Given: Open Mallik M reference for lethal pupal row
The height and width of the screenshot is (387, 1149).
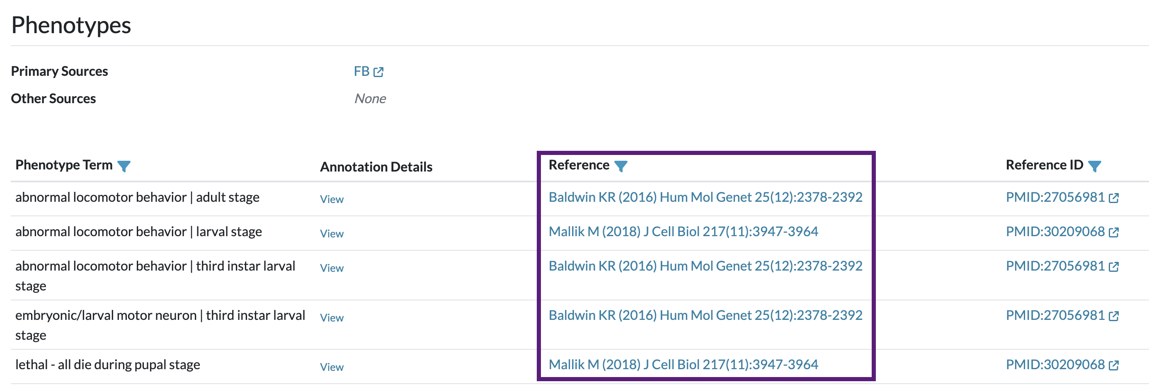Looking at the screenshot, I should [684, 364].
